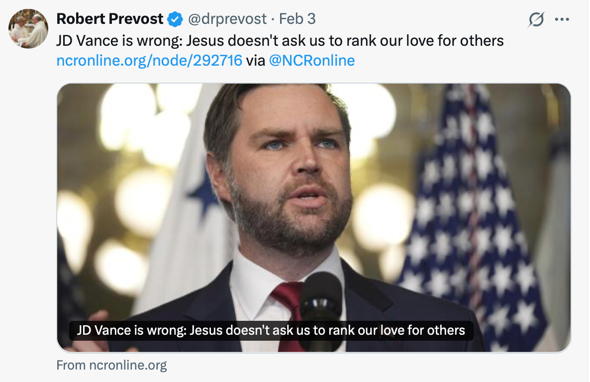Open the @NCRonline mention

312,61
